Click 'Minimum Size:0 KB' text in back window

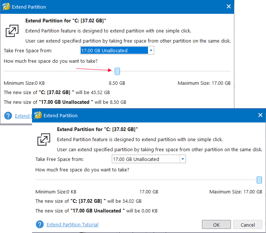coord(24,83)
